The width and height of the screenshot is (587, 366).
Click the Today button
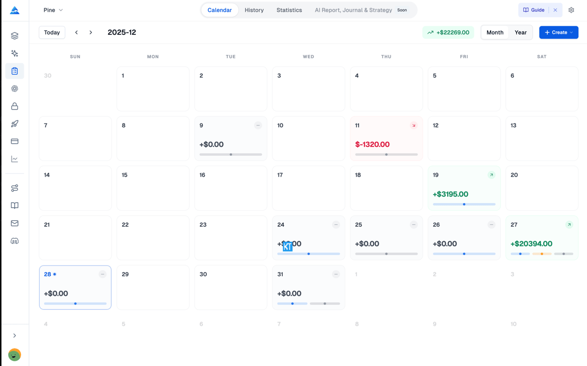52,32
